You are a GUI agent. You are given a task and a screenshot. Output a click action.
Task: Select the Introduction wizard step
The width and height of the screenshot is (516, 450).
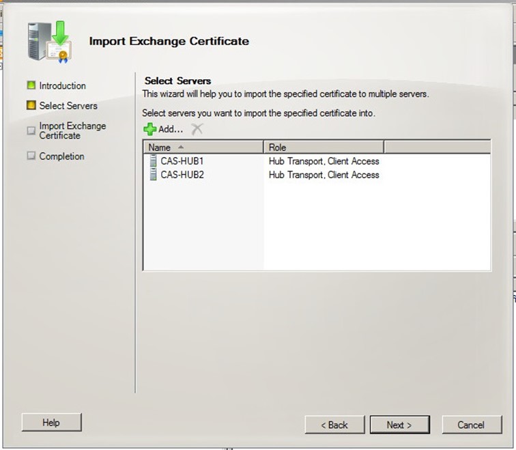63,85
